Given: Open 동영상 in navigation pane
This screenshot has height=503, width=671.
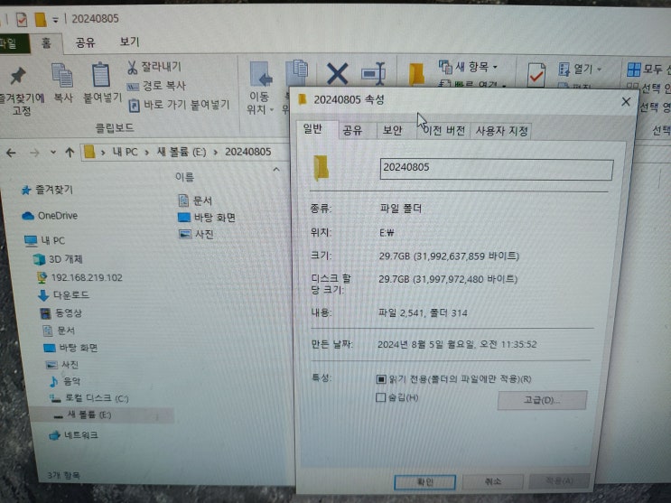Looking at the screenshot, I should click(61, 313).
